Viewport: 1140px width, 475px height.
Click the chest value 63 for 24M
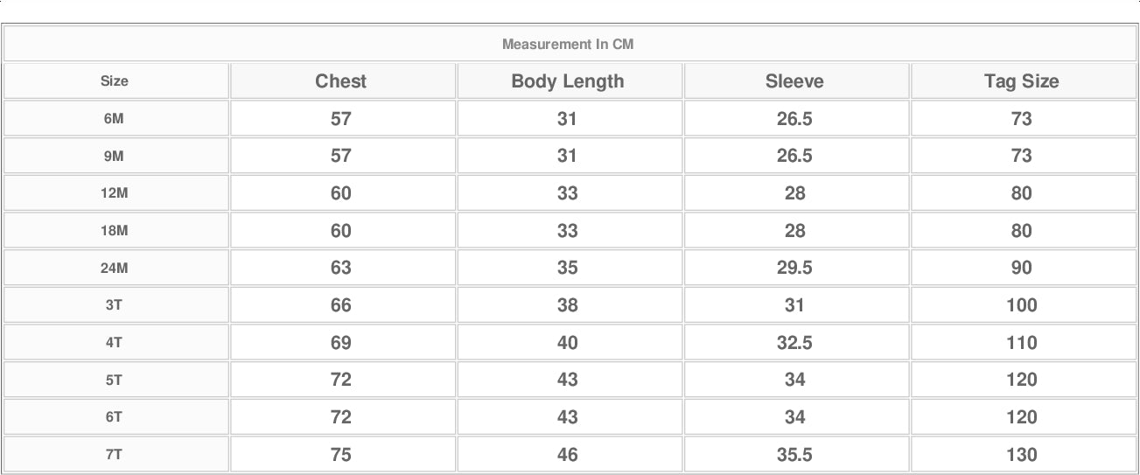click(x=341, y=268)
